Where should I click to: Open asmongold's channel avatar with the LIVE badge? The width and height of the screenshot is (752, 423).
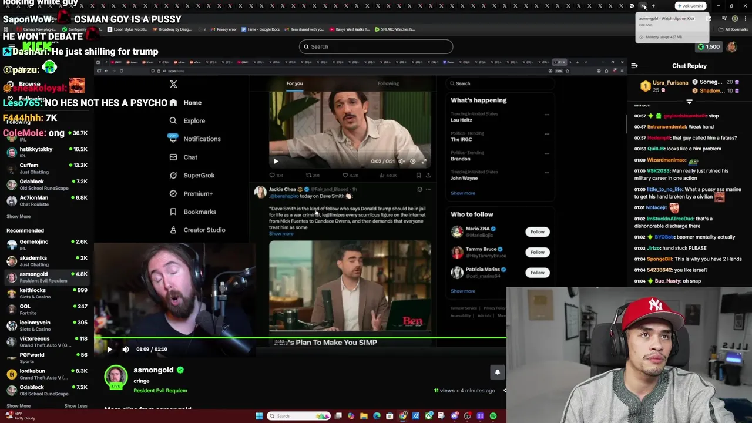[x=116, y=377]
